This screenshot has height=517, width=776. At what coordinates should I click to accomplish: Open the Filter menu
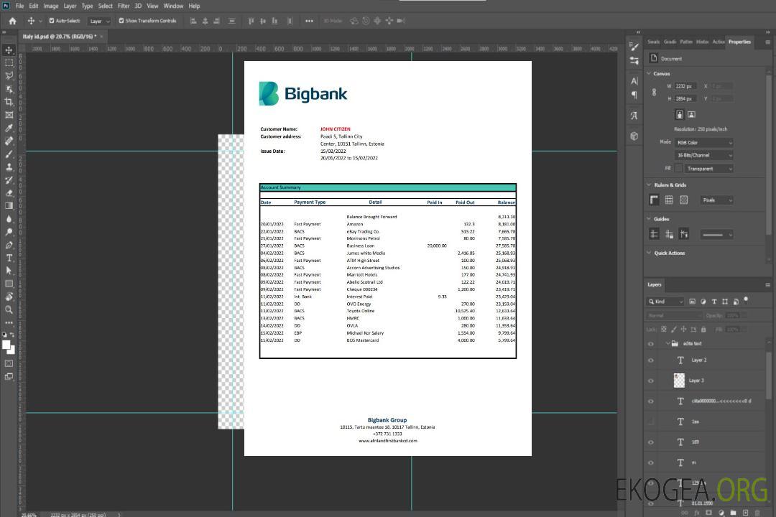(124, 6)
